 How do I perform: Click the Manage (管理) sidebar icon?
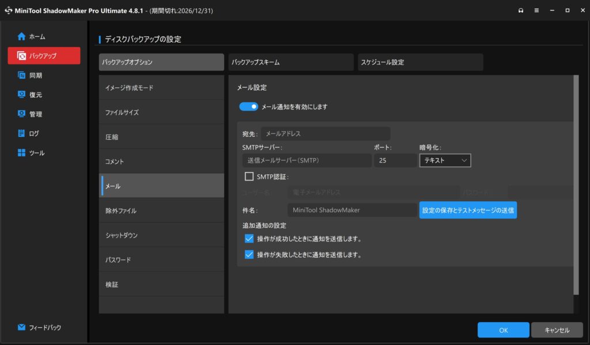coord(21,114)
